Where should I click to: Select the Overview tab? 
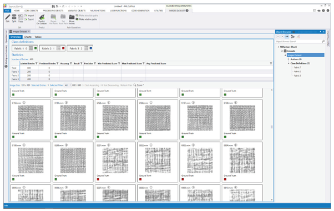tap(16, 37)
